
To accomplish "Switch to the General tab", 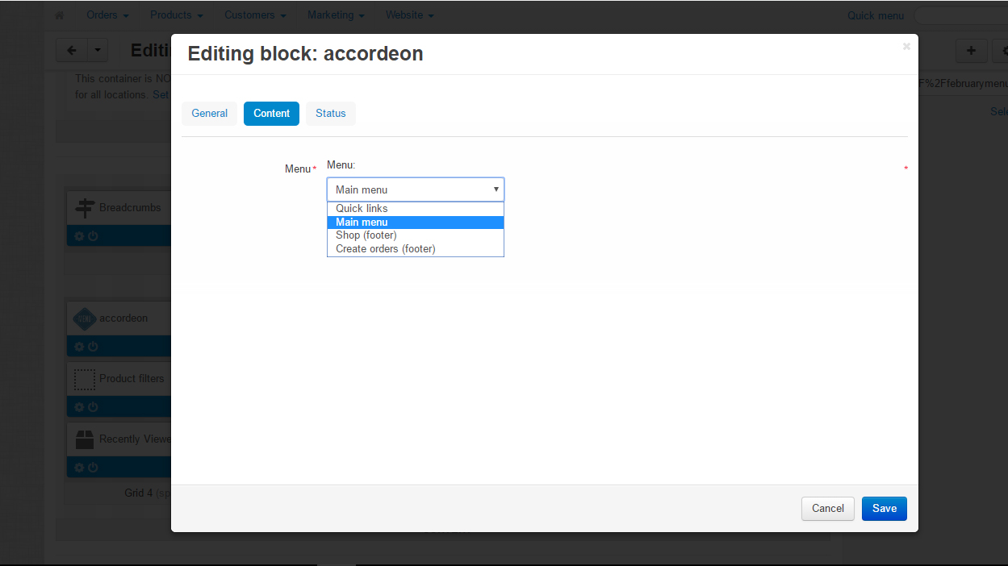I will (209, 114).
